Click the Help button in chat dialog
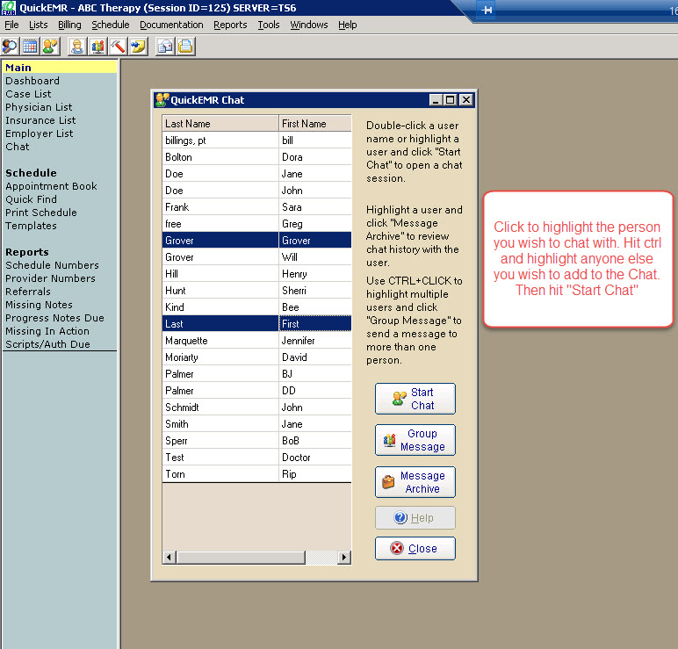The image size is (678, 649). click(x=415, y=517)
